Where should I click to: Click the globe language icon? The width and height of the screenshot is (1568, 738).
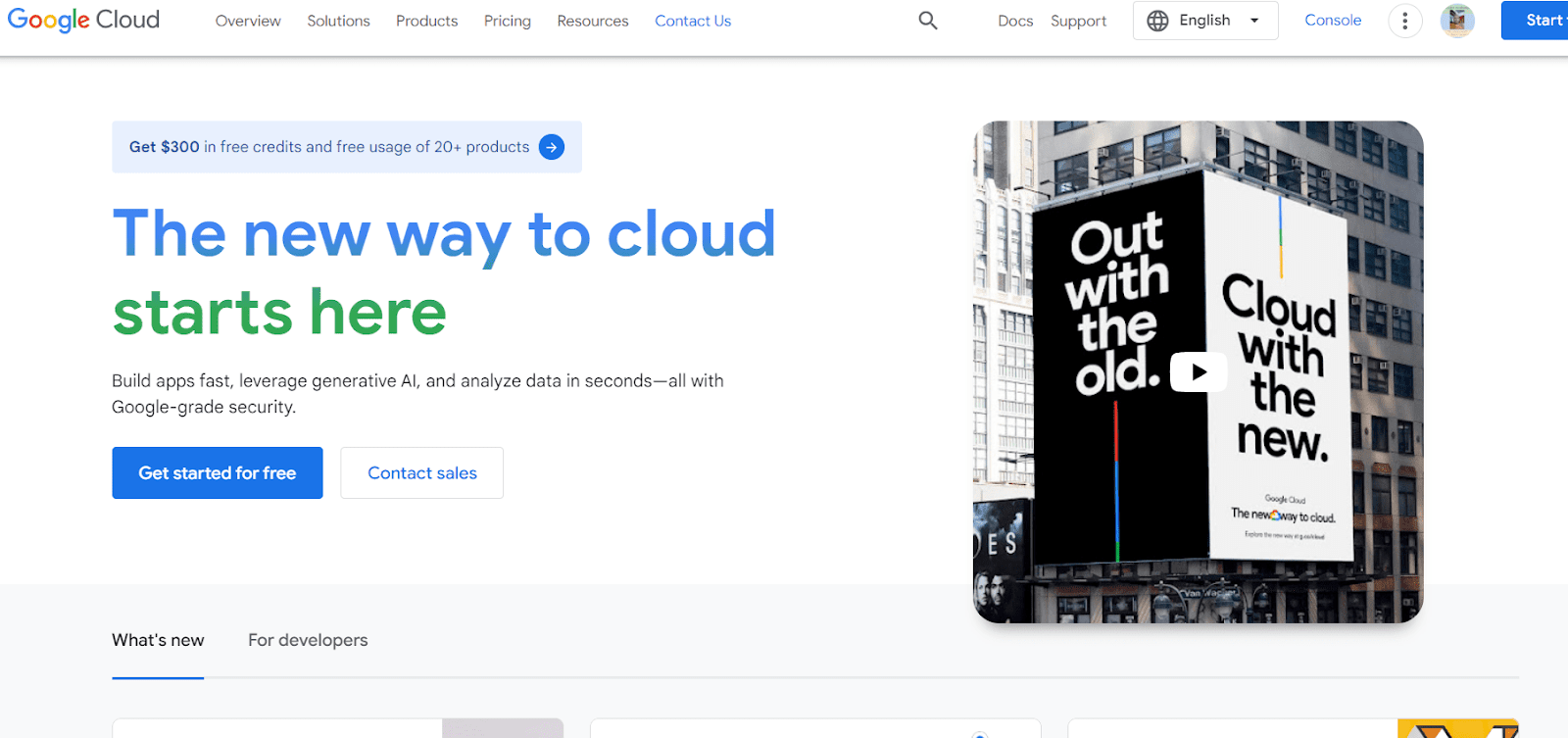(x=1157, y=21)
